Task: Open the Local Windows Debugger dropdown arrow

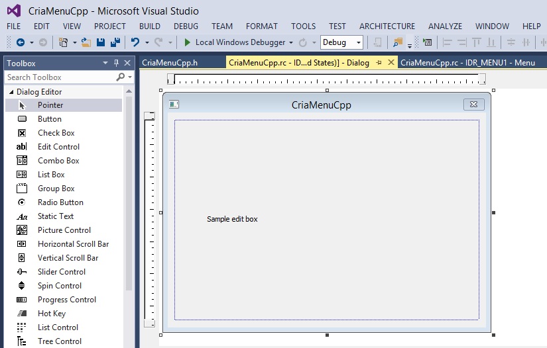Action: [x=290, y=42]
